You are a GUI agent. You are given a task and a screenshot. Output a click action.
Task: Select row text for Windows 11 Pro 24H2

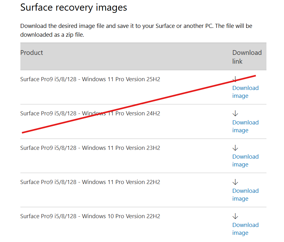(x=90, y=113)
